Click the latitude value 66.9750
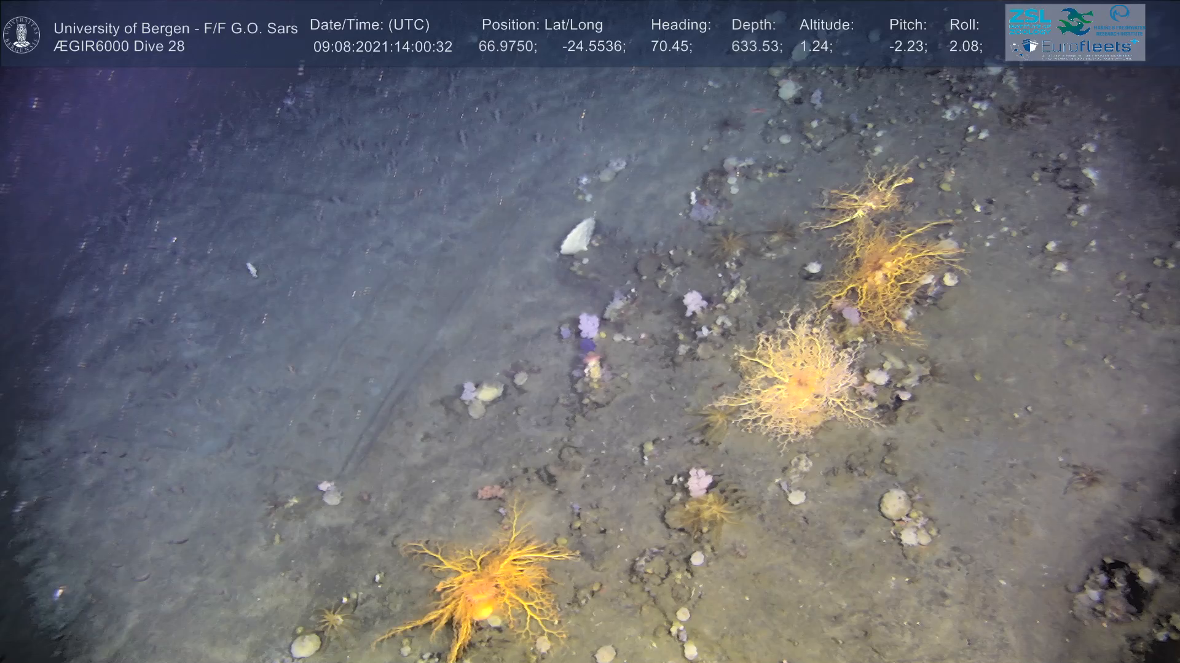 507,47
